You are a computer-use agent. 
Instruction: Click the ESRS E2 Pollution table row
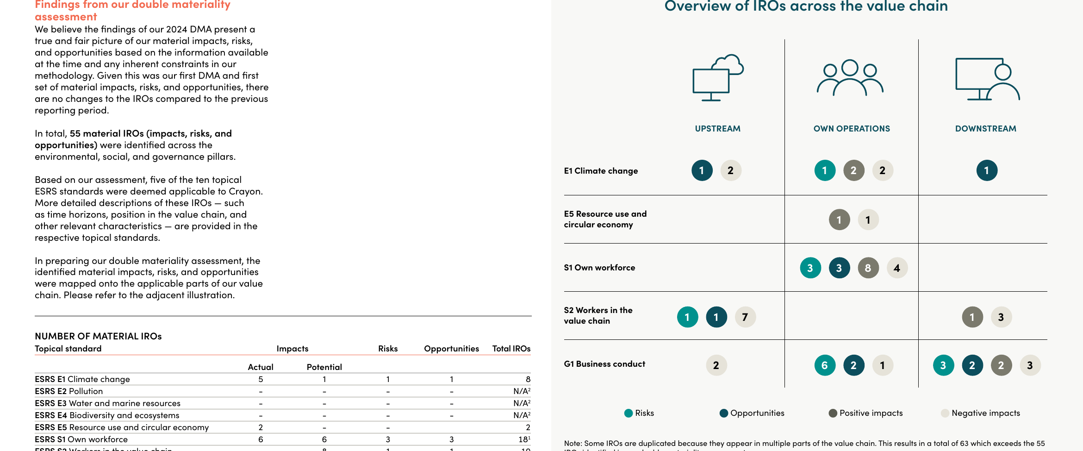tap(283, 391)
